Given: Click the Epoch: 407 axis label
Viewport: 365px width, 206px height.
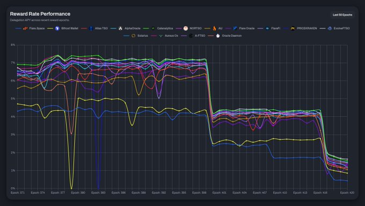Looking at the screenshot, I should (x=260, y=193).
